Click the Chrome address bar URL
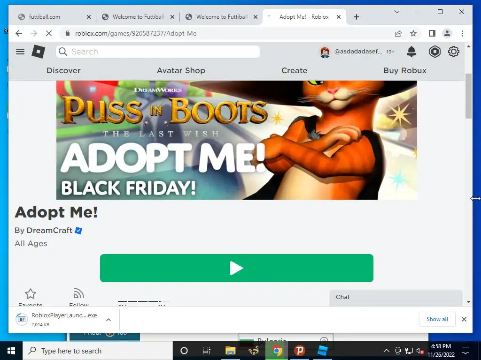This screenshot has height=360, width=481. 136,33
